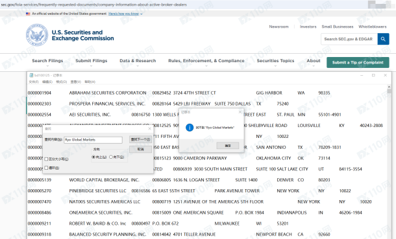
Task: Click GIG HARBOR city text
Action: click(x=269, y=93)
